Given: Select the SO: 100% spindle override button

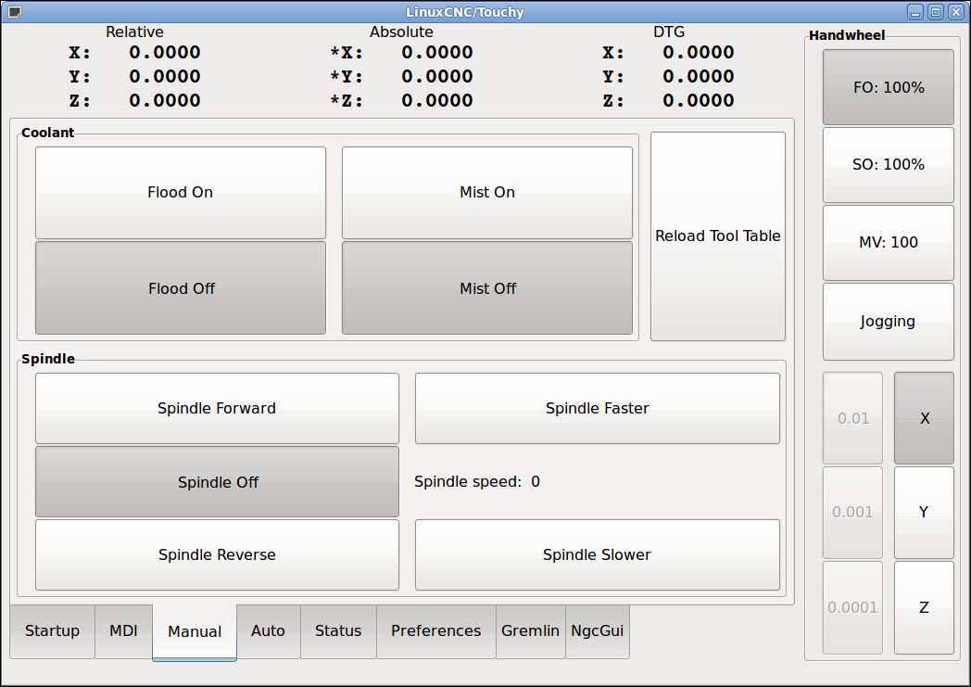Looking at the screenshot, I should coord(888,165).
